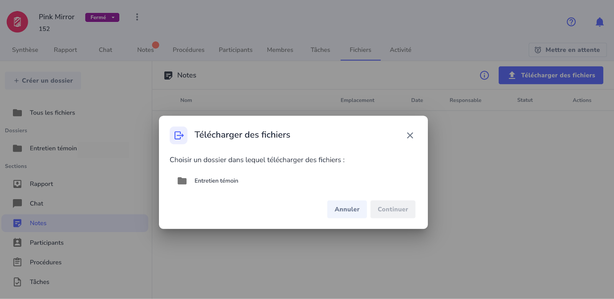
Task: Switch to the Synthèse tab
Action: pos(25,50)
